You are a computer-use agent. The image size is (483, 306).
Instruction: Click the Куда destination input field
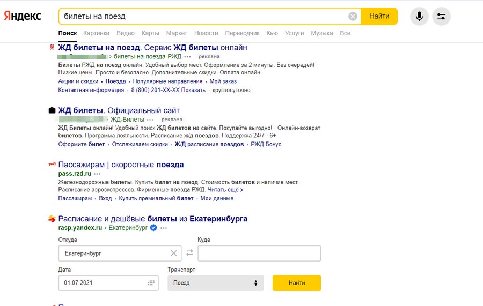[259, 253]
